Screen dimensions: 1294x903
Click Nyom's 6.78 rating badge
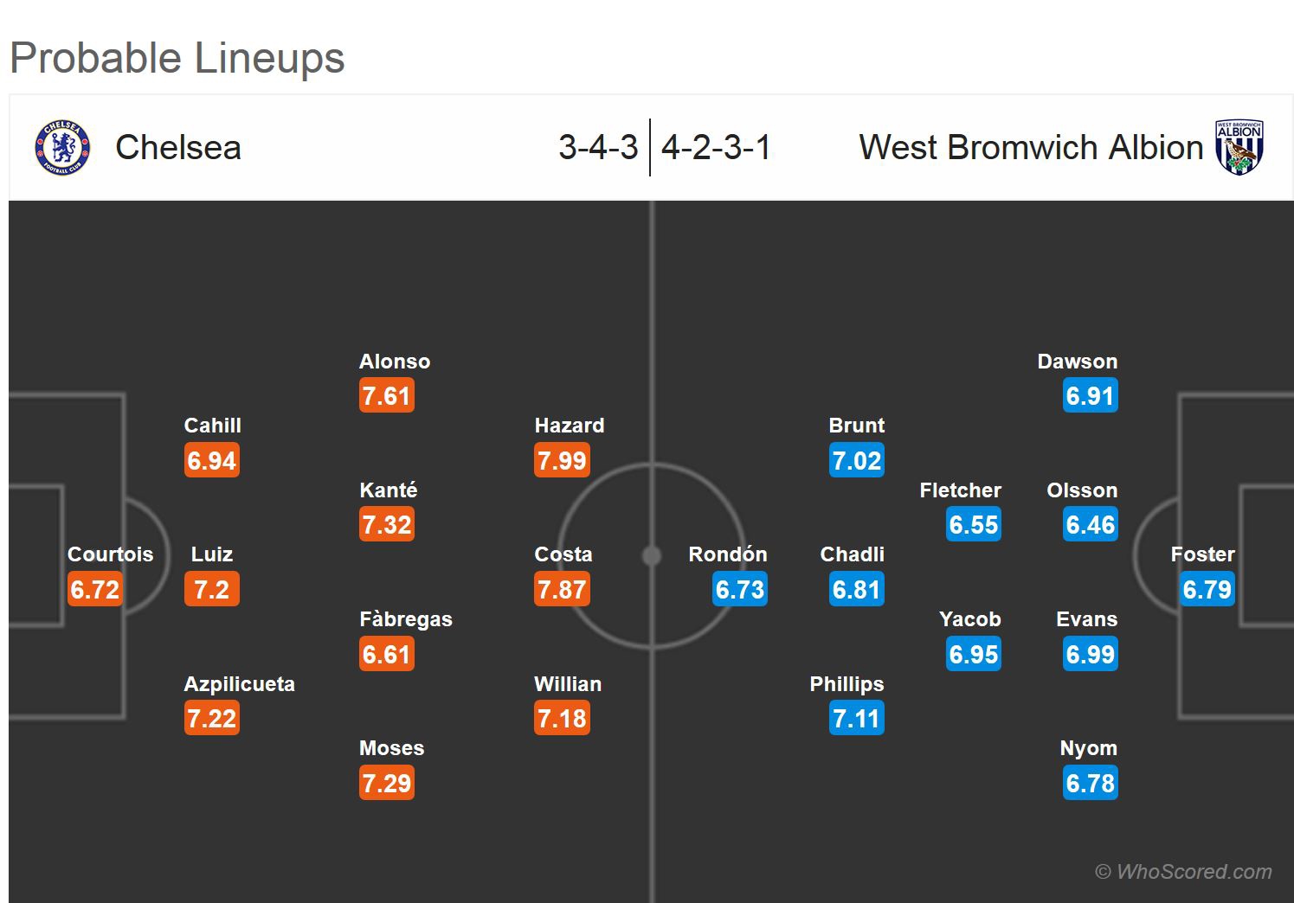tap(1091, 783)
